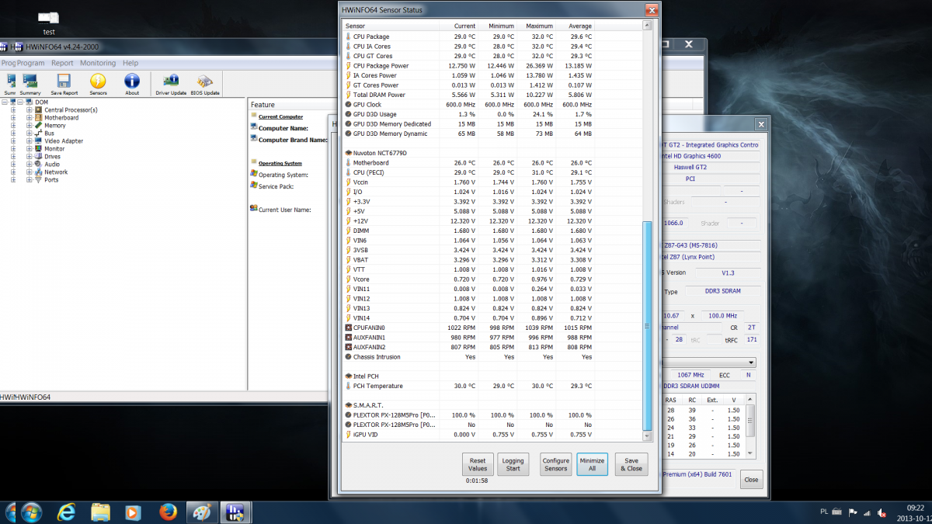This screenshot has width=932, height=524.
Task: Open Windows Media Player in taskbar
Action: [133, 512]
